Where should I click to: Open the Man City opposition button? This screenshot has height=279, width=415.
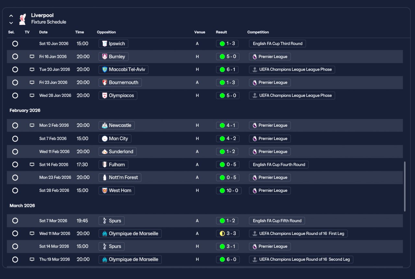click(115, 139)
